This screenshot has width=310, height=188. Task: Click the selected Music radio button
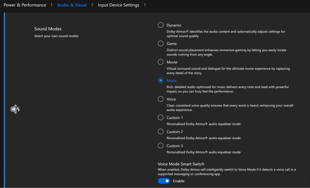[x=160, y=81]
